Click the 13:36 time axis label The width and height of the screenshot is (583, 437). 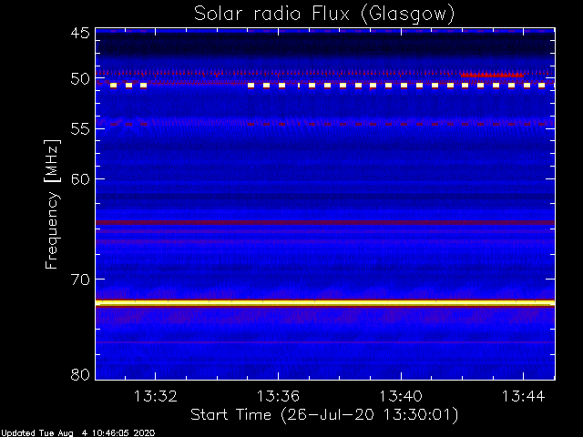278,396
